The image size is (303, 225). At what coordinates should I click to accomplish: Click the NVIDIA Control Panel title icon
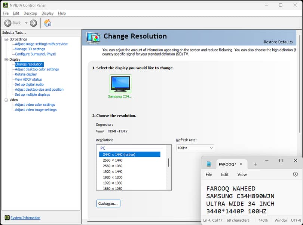pyautogui.click(x=6, y=5)
